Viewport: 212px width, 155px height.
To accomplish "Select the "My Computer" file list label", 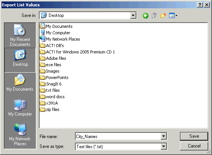I will click(58, 33).
